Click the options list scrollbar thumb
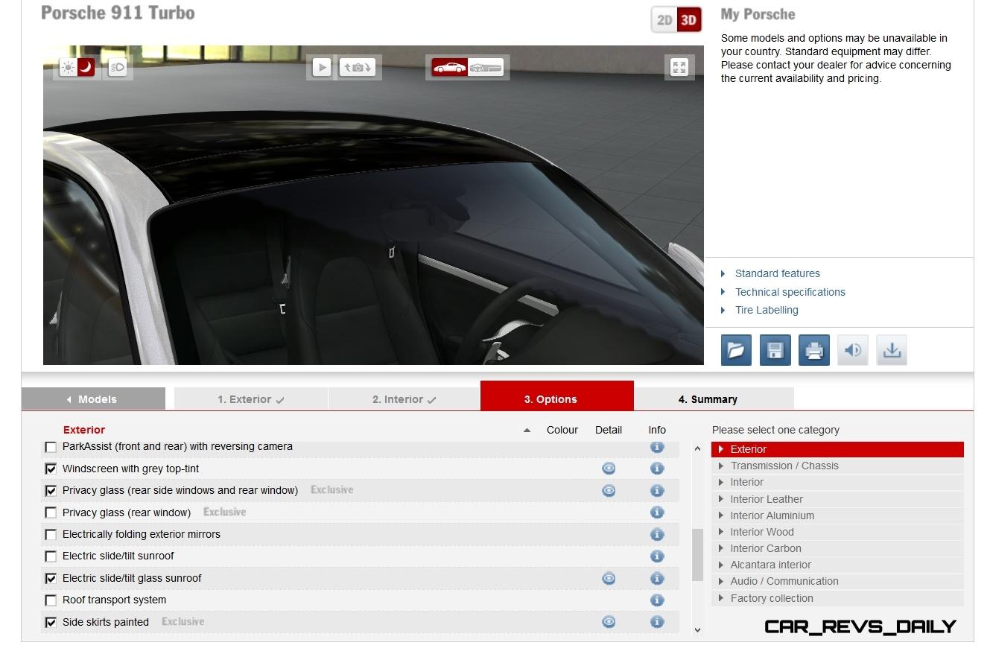This screenshot has height=657, width=990. pyautogui.click(x=697, y=555)
